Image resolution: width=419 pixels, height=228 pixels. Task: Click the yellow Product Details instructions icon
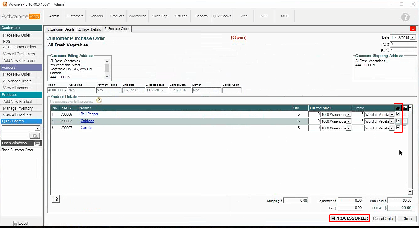tap(99, 100)
